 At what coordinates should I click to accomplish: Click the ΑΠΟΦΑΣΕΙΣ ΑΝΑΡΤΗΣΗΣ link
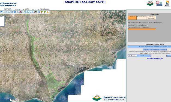[x=155, y=58]
